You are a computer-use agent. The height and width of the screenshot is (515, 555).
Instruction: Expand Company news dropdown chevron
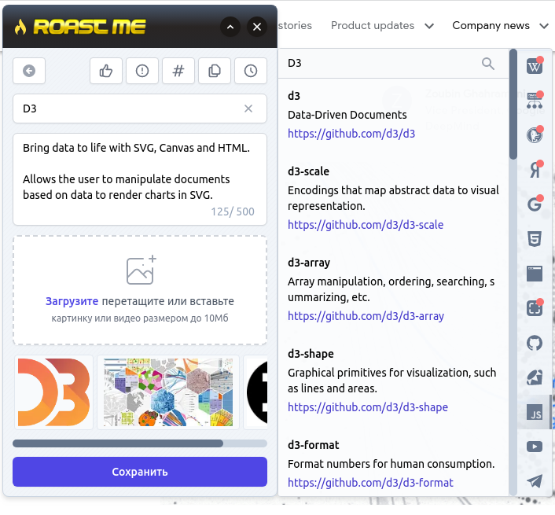click(544, 26)
